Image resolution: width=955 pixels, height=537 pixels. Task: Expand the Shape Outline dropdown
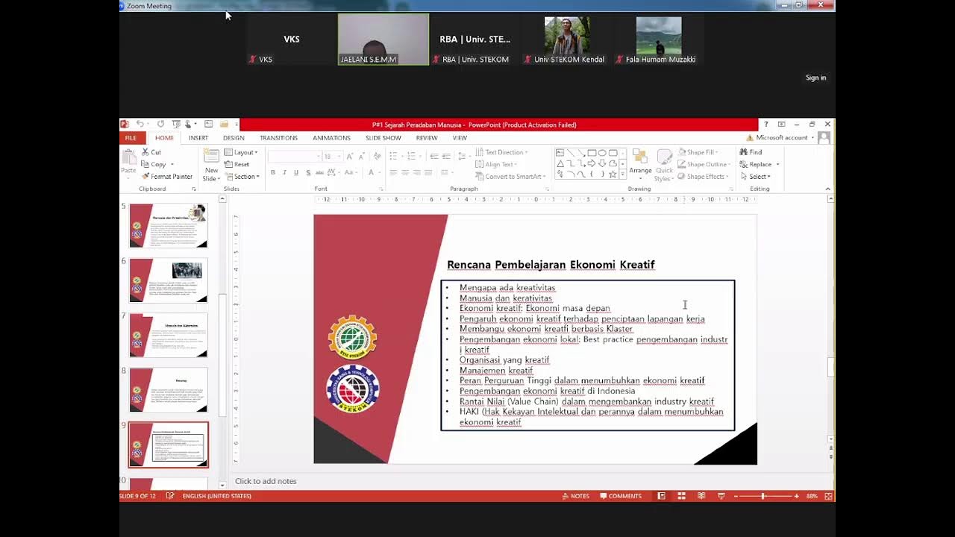click(x=704, y=164)
